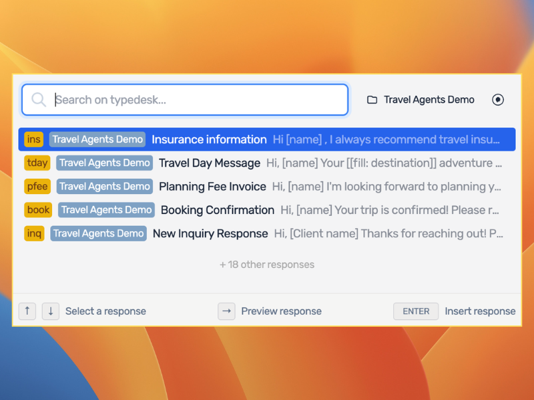
Task: Click the magnifying glass search icon
Action: click(39, 99)
